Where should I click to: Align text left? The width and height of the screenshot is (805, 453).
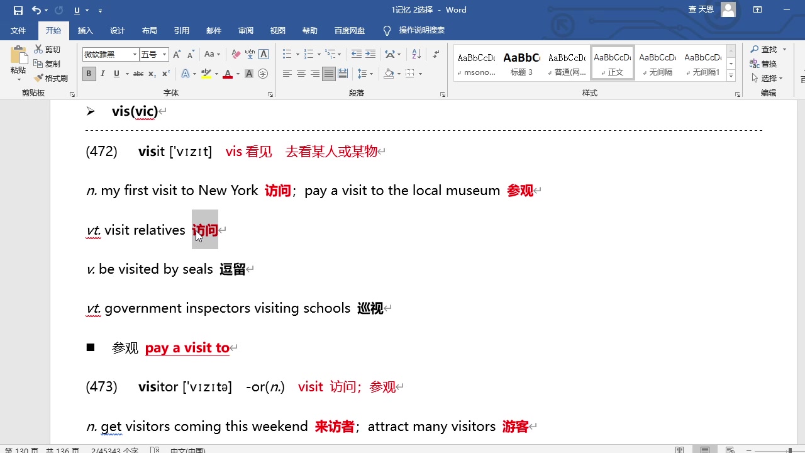pyautogui.click(x=287, y=74)
